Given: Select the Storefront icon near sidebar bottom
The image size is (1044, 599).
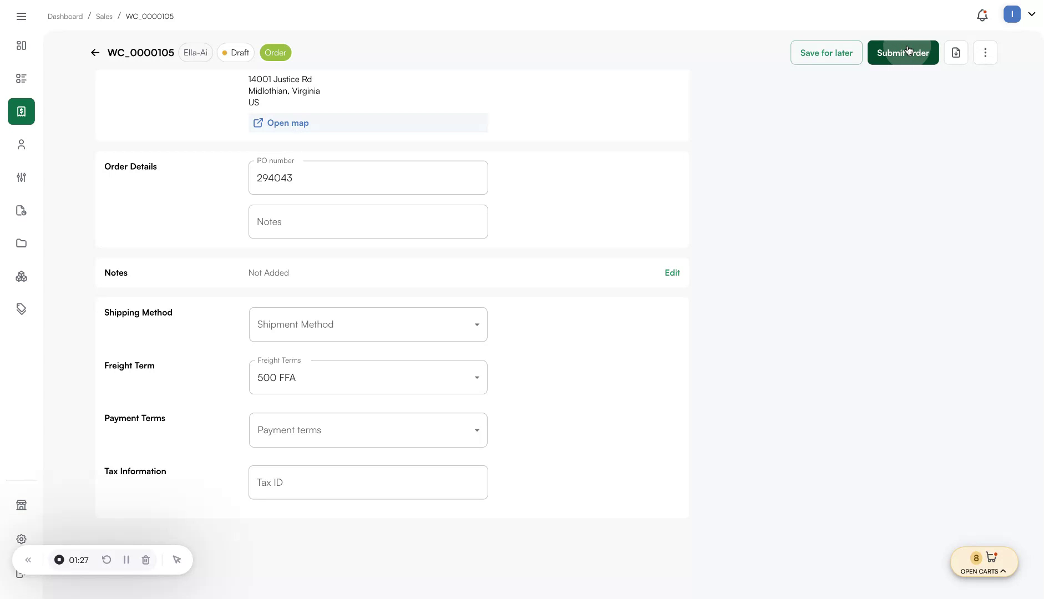Looking at the screenshot, I should click(21, 504).
